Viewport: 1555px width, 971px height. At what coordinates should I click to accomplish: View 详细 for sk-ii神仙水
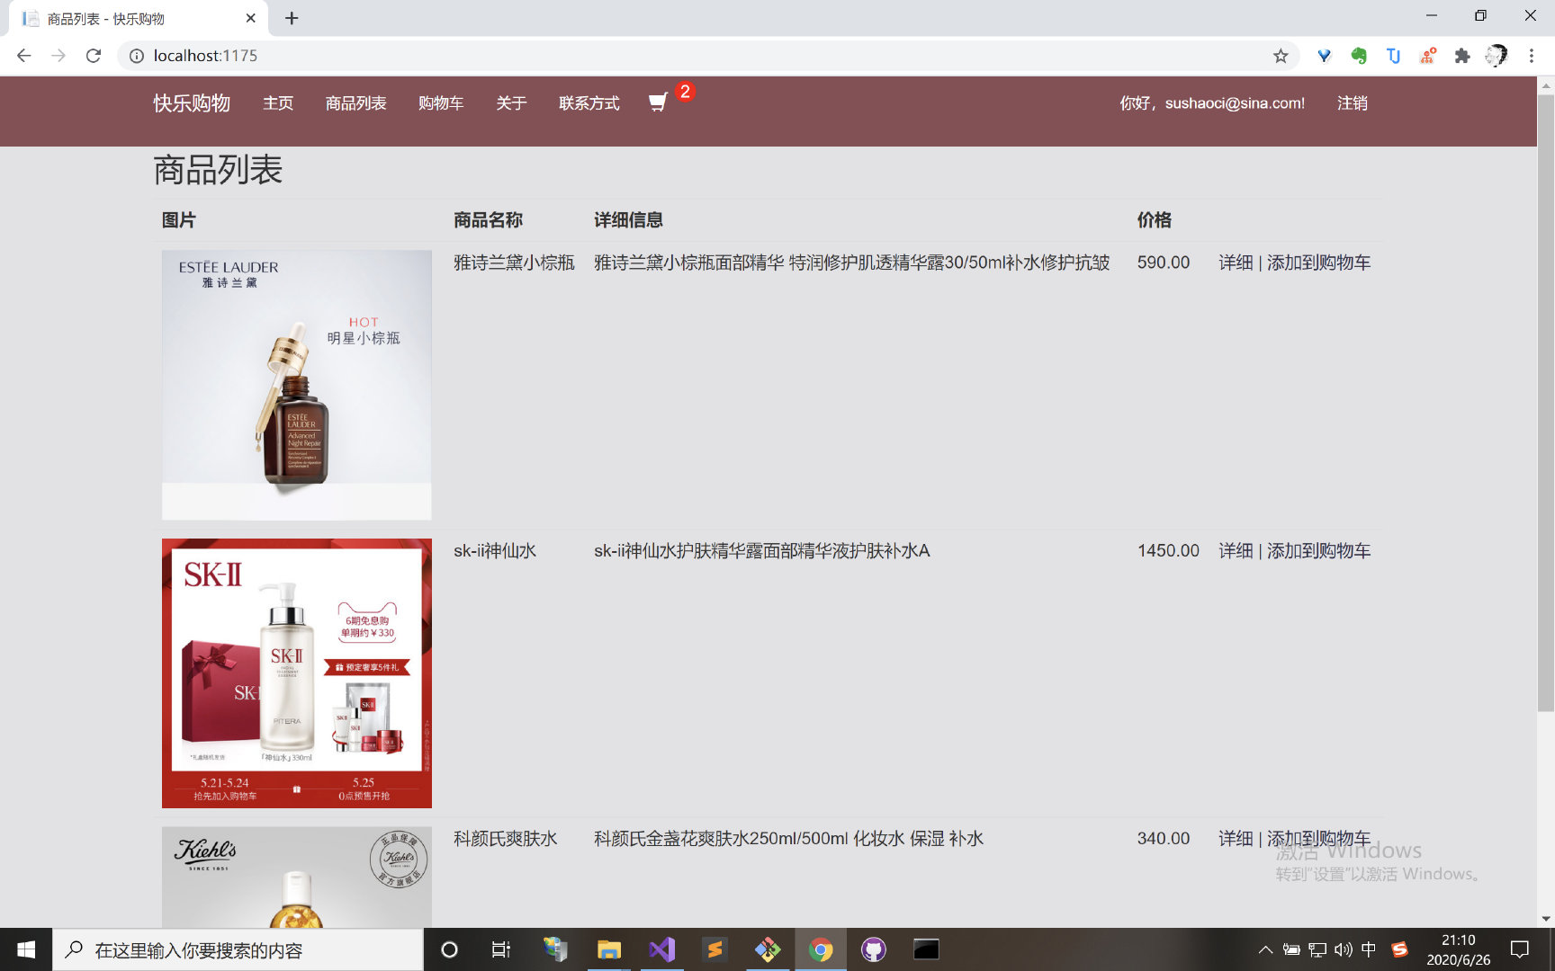1236,550
